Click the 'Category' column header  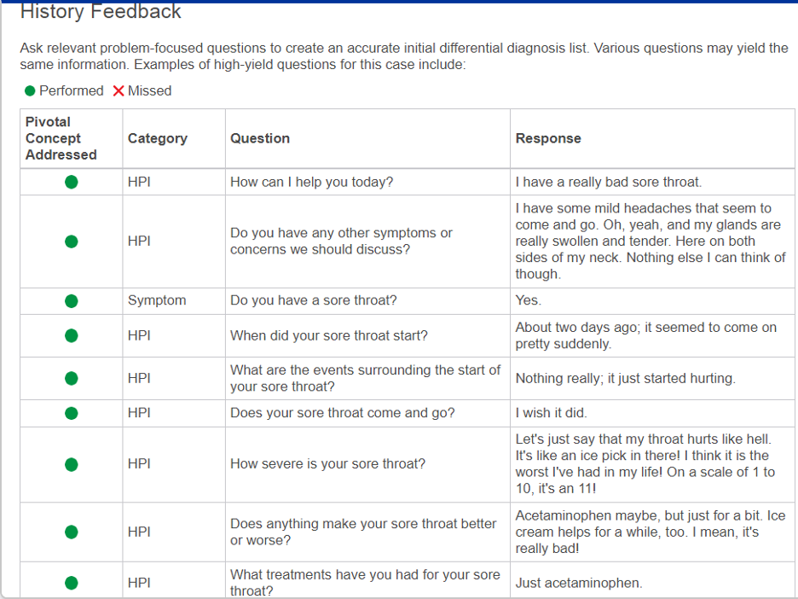[157, 138]
